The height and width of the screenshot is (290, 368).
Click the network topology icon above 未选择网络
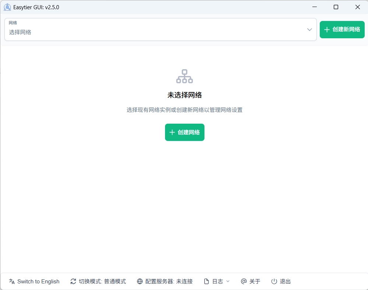[x=185, y=76]
